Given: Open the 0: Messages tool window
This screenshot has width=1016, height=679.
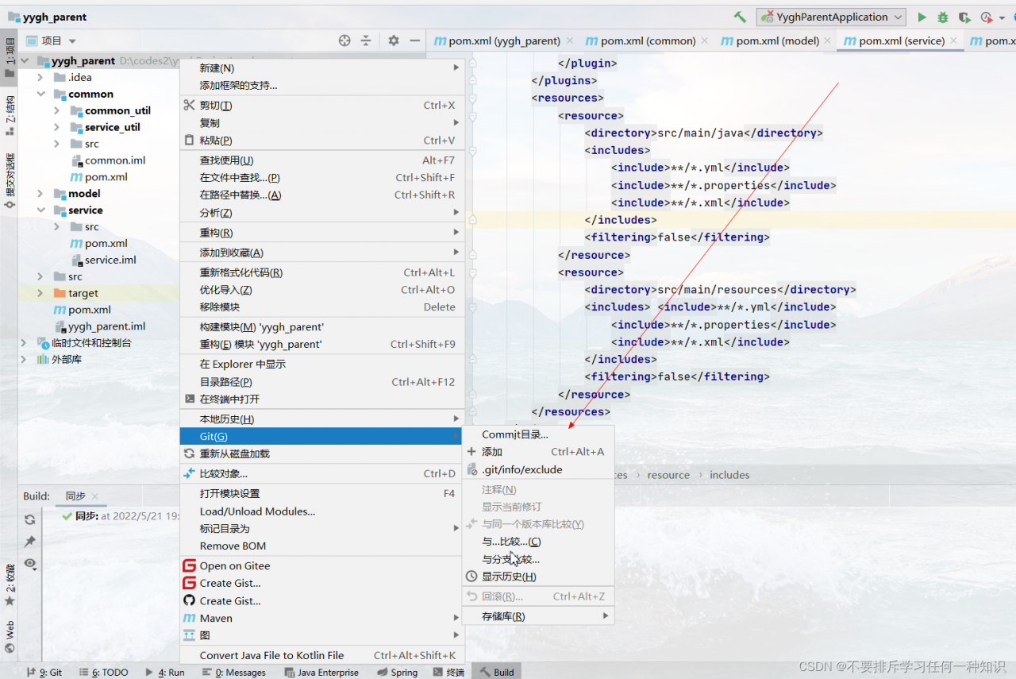Looking at the screenshot, I should [234, 672].
